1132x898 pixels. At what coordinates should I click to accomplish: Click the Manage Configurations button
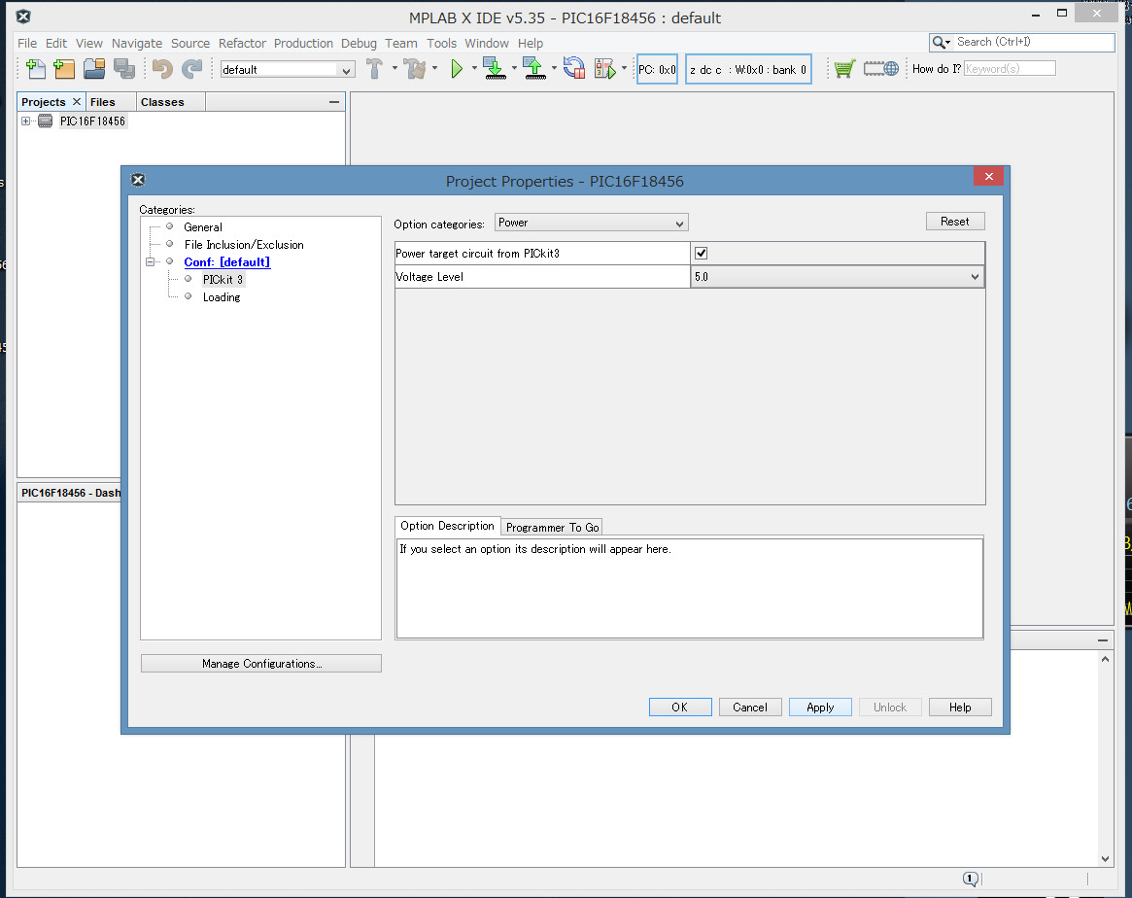[x=261, y=664]
